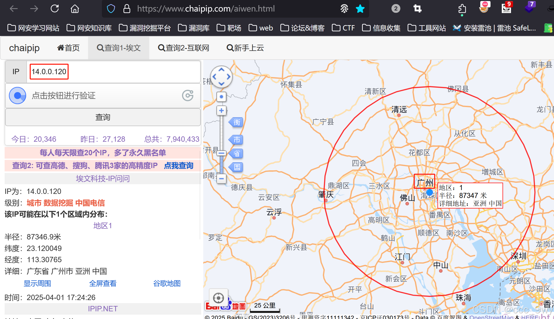Viewport: 554px width, 319px height.
Task: Open the 谷歌地图 link
Action: pos(167,283)
